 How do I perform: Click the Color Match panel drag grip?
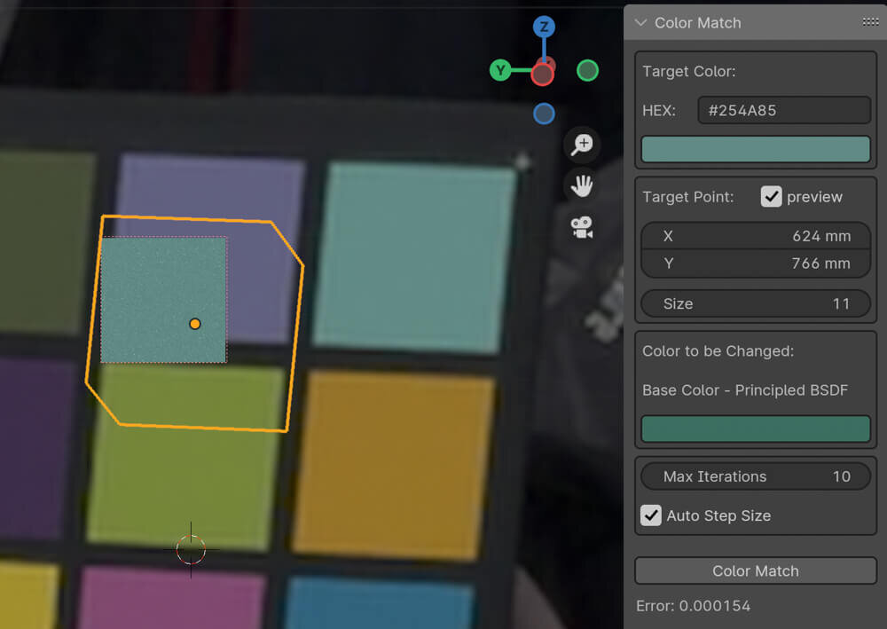(x=870, y=22)
